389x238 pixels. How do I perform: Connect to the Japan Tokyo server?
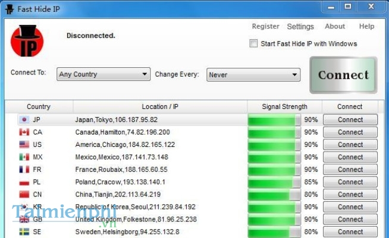point(350,120)
